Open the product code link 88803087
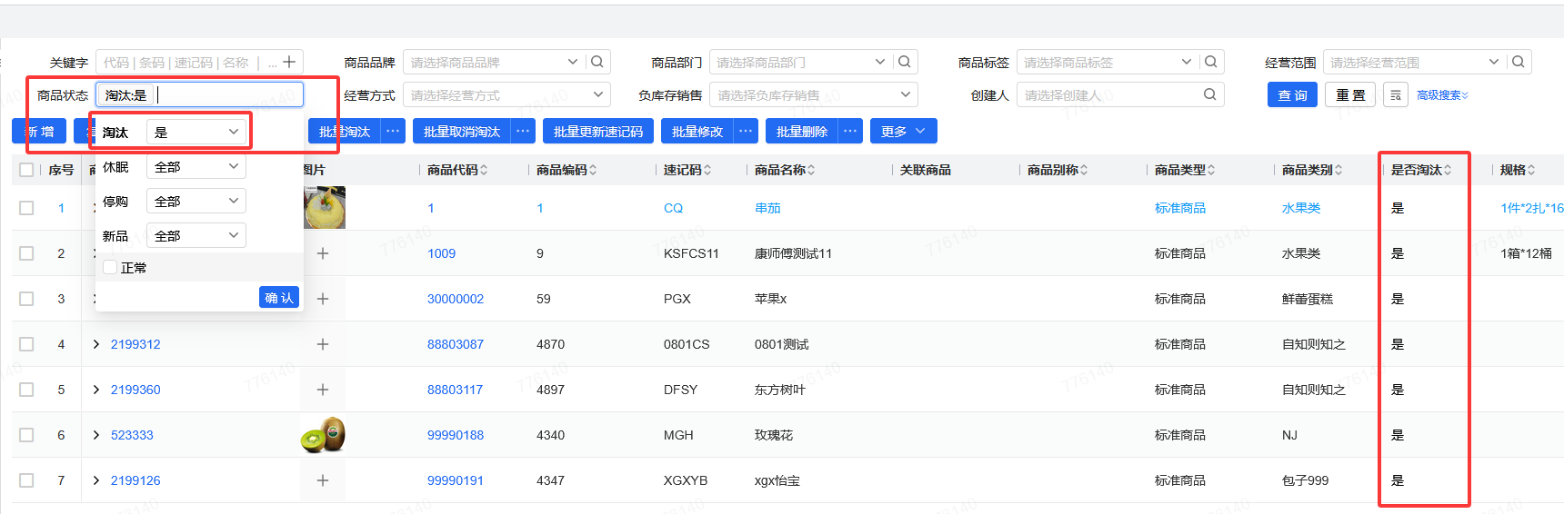This screenshot has height=514, width=1564. point(456,344)
